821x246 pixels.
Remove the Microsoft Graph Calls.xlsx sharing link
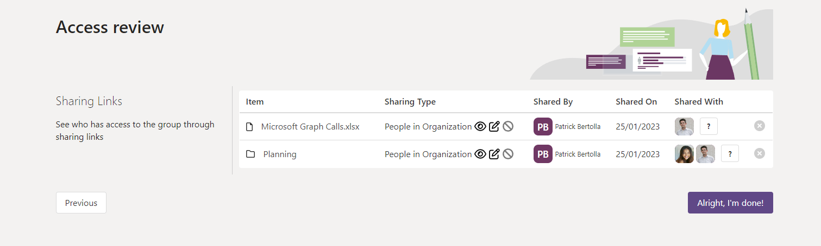(x=759, y=126)
